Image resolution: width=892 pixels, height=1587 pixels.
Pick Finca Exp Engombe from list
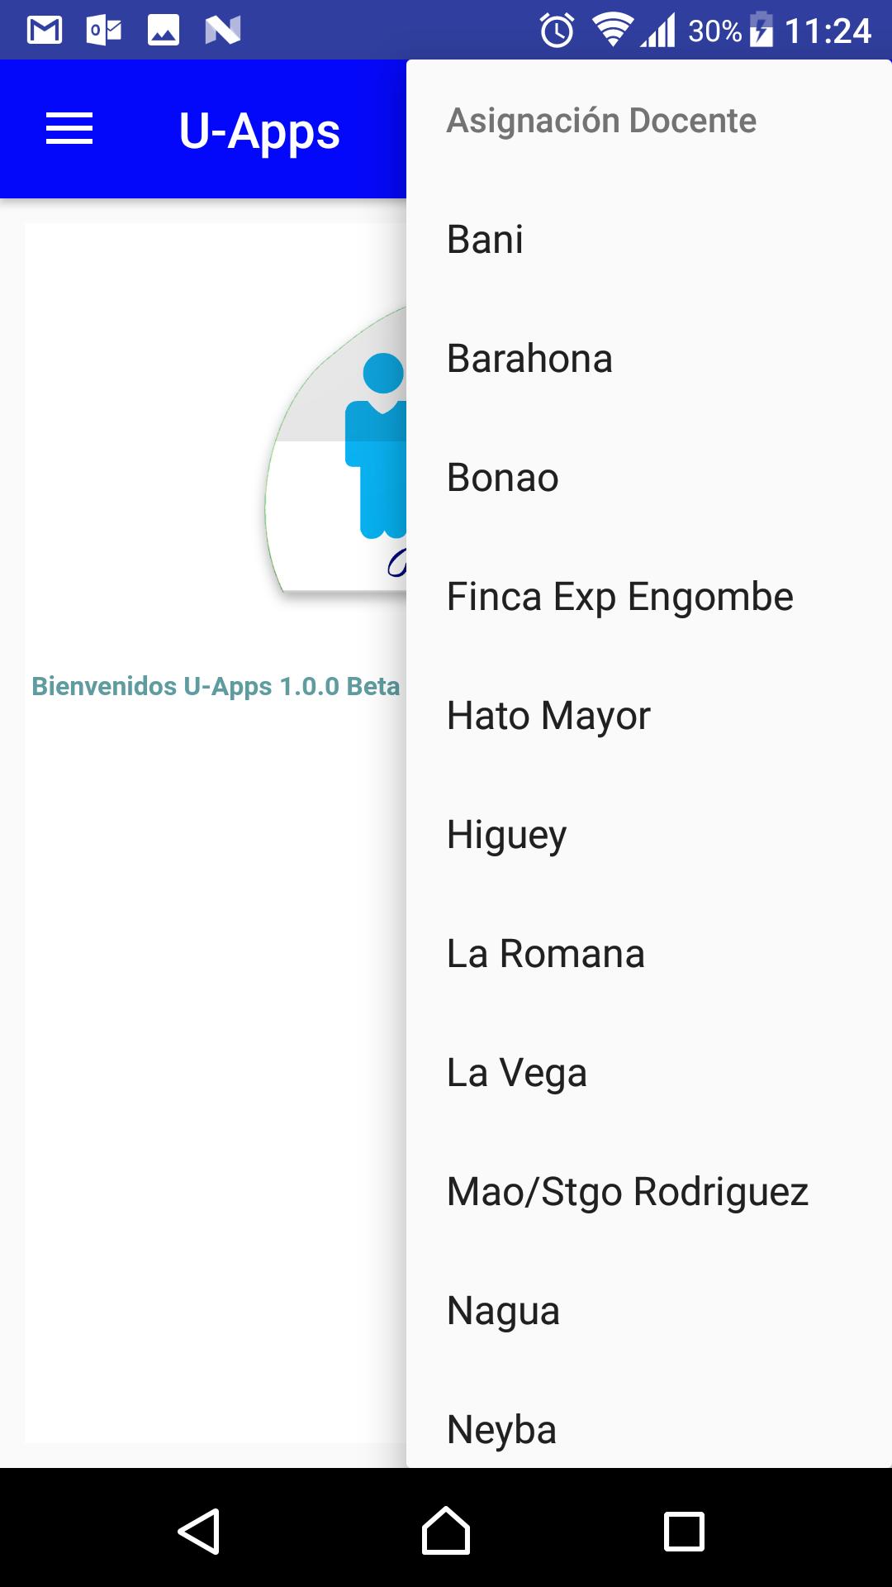coord(619,597)
